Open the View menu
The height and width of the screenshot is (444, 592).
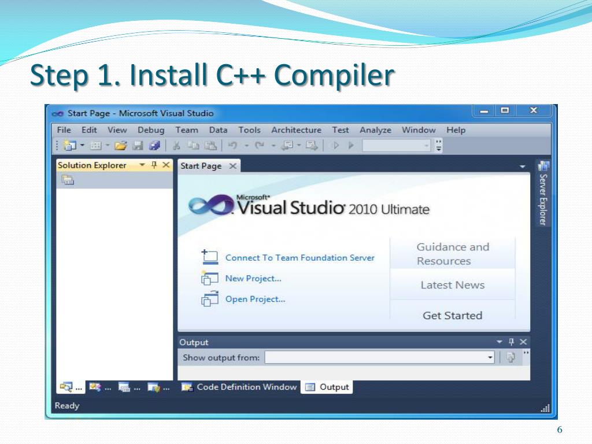(x=117, y=130)
